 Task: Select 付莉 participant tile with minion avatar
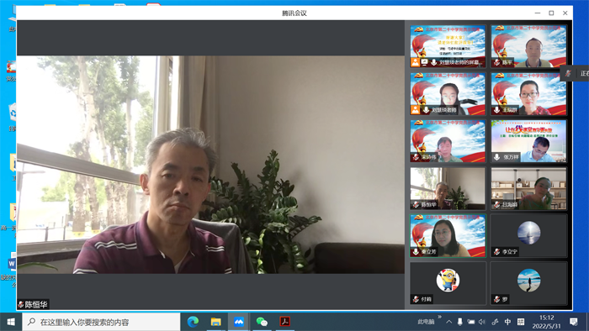coord(448,283)
